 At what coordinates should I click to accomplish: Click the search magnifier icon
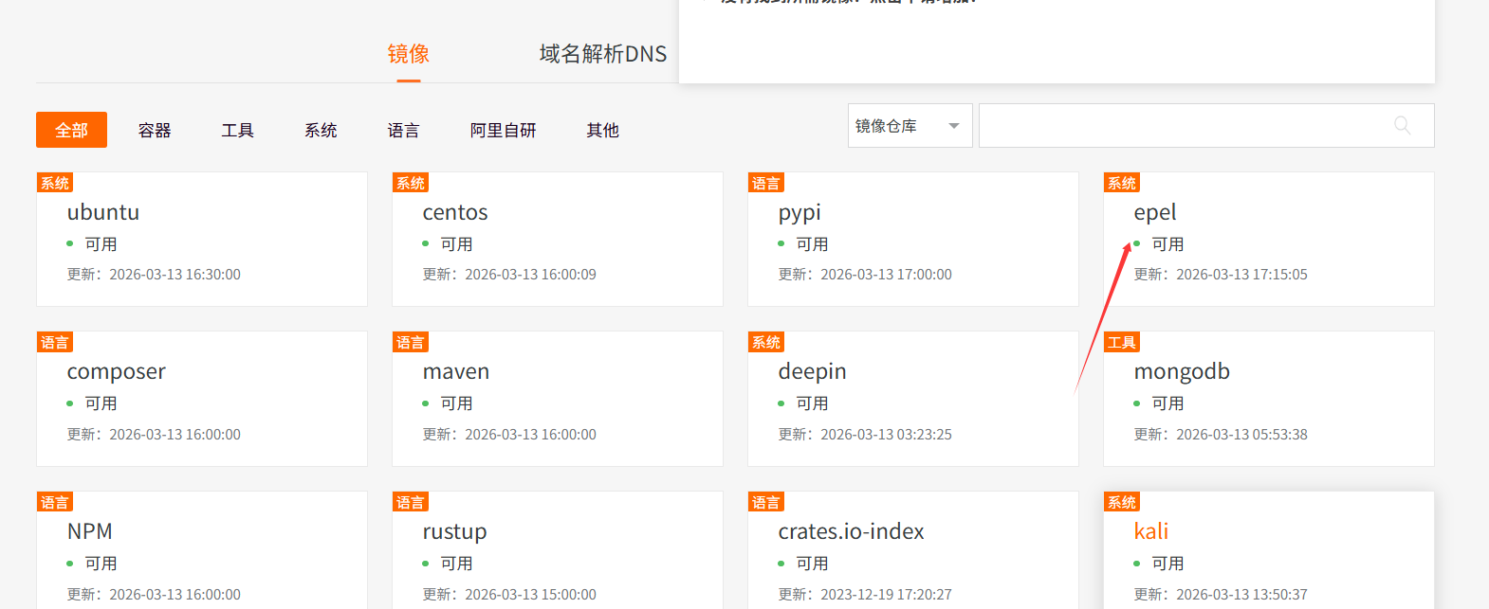point(1402,125)
